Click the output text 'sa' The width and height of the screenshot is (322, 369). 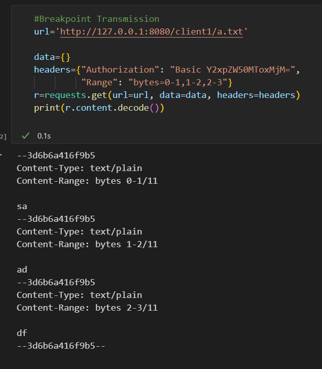click(x=22, y=207)
